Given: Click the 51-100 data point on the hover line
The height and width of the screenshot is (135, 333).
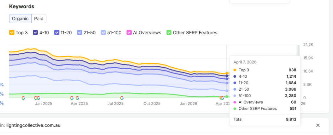Looking at the screenshot, I should pos(227,91).
